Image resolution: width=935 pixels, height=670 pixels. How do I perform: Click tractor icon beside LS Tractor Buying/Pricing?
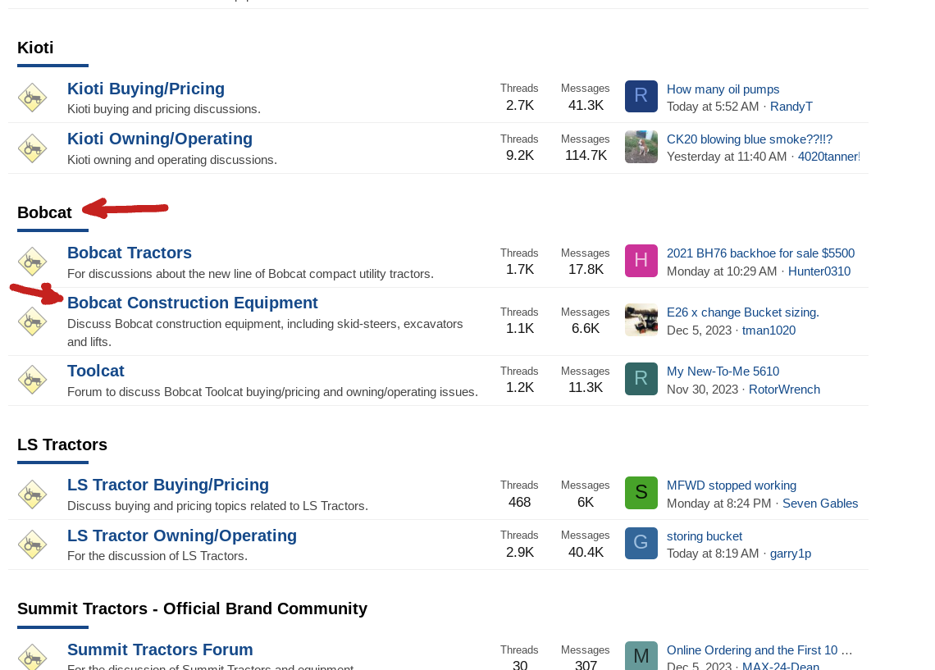(x=32, y=495)
